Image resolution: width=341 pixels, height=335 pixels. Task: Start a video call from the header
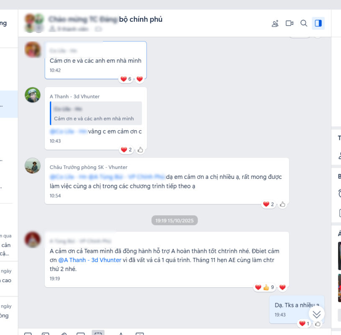[x=290, y=23]
